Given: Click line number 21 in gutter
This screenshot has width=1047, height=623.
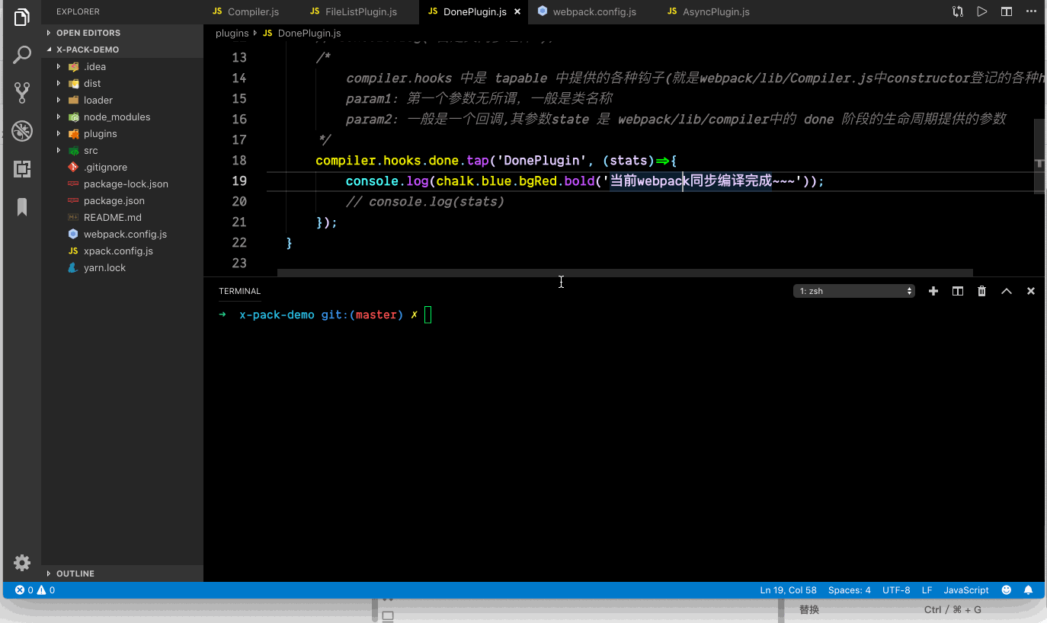Looking at the screenshot, I should click(239, 222).
